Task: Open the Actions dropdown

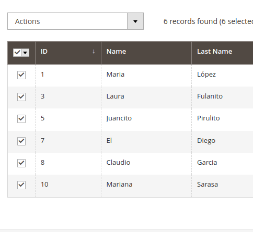Action: click(x=75, y=21)
